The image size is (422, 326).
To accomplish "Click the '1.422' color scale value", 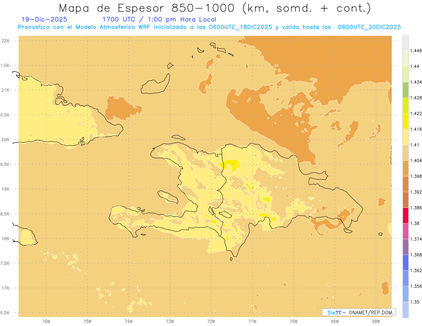I will pos(416,113).
